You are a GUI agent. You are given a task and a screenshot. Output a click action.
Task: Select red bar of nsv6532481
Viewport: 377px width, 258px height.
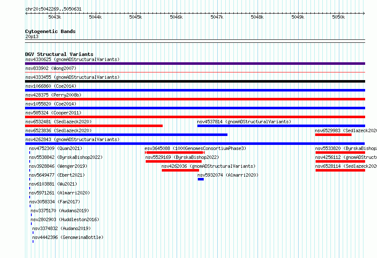pyautogui.click(x=94, y=126)
